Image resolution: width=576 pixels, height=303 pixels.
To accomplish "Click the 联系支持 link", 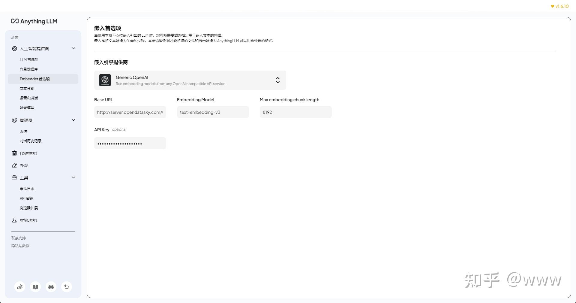I will [x=18, y=238].
